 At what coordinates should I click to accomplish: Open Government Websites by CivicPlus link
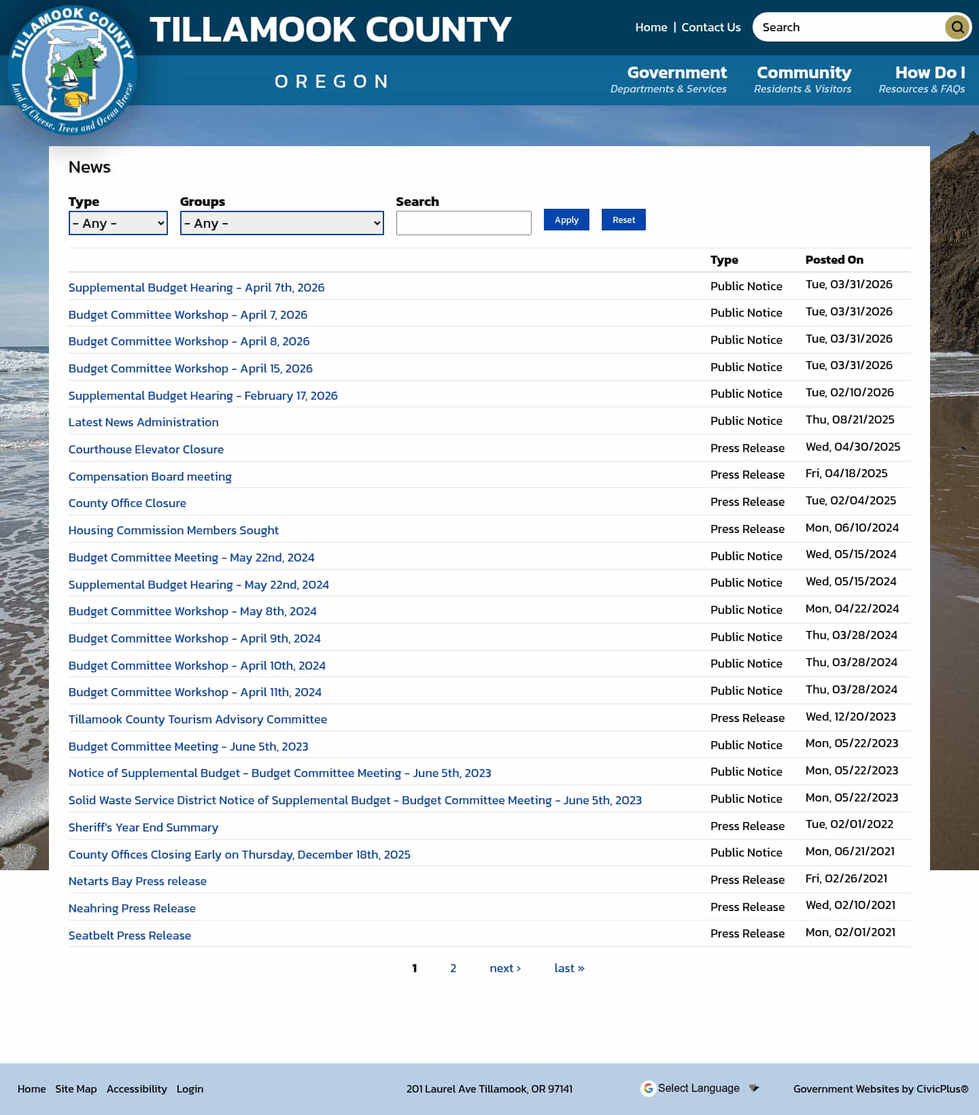point(881,1088)
